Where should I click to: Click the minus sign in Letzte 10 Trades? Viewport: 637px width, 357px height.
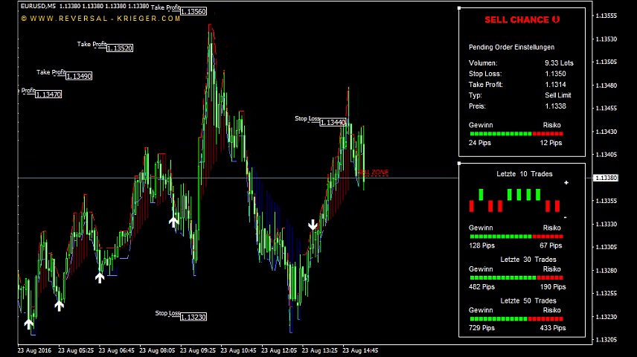click(x=565, y=217)
